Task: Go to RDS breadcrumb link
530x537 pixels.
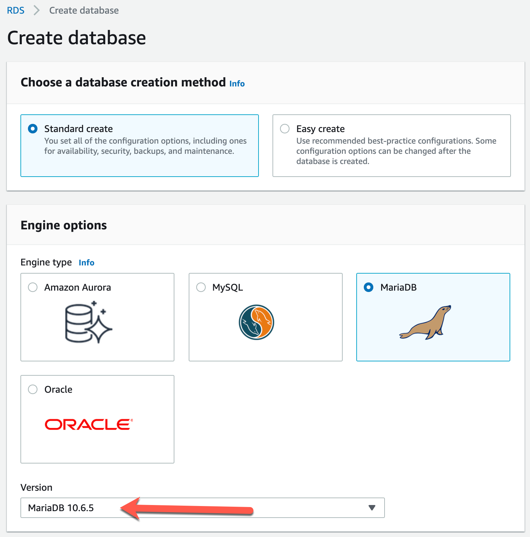Action: 16,11
